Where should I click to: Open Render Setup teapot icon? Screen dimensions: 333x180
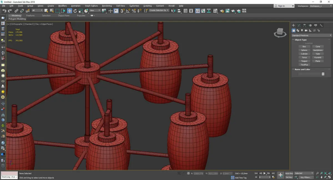pyautogui.click(x=222, y=11)
